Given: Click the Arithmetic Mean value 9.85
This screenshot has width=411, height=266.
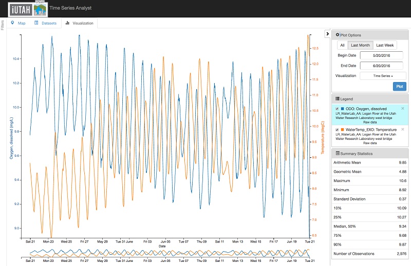Looking at the screenshot, I should click(402, 162).
